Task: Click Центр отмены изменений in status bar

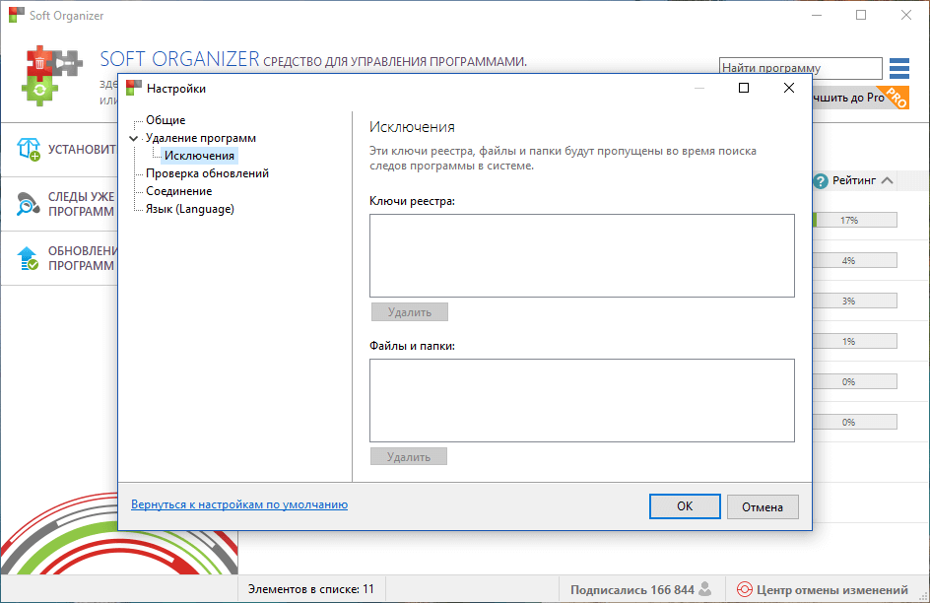Action: pos(822,589)
